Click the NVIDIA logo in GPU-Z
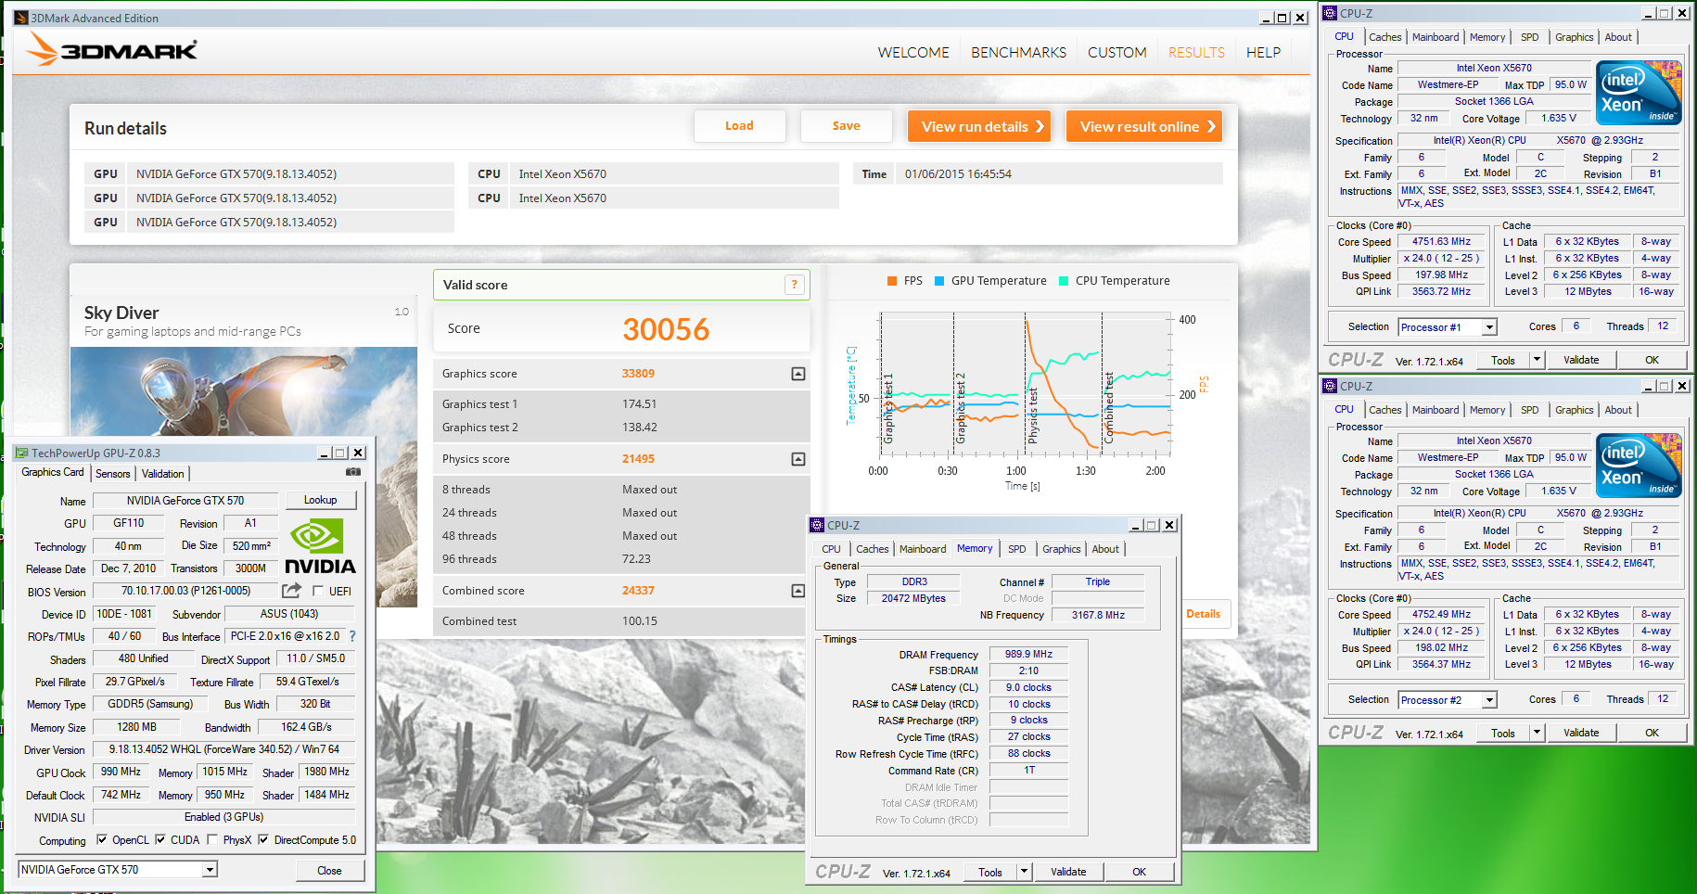1697x894 pixels. click(x=319, y=547)
